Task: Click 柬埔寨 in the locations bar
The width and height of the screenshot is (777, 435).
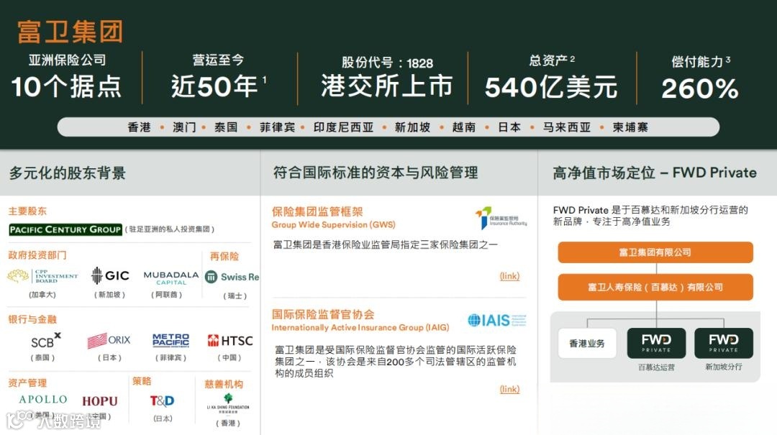Action: (x=630, y=127)
